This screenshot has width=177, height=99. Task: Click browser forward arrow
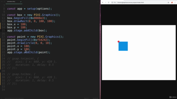pos(106,2)
